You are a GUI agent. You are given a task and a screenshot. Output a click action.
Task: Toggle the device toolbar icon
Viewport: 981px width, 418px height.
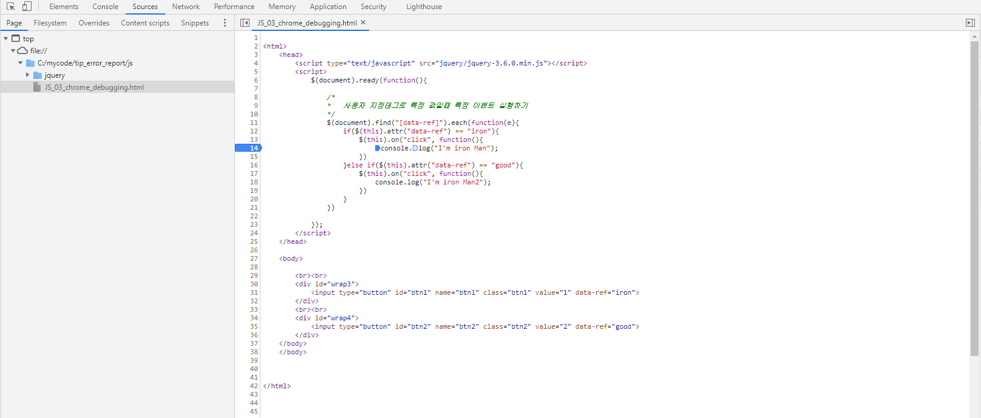(27, 7)
